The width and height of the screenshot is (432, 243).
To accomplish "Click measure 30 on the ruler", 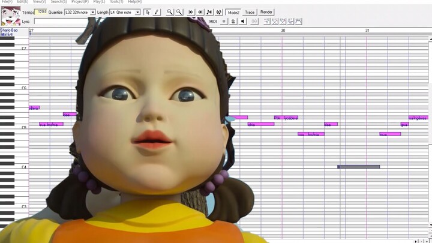I will coord(283,31).
